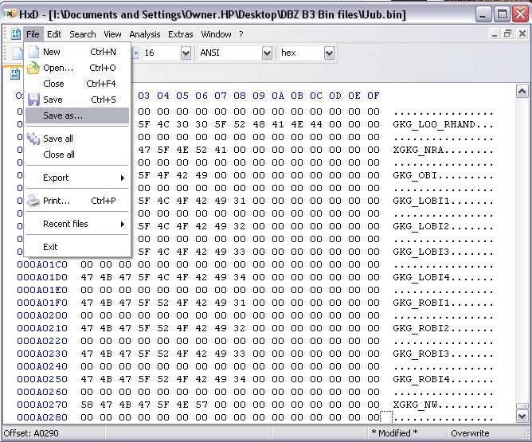Restore the inner document window
The width and height of the screenshot is (532, 442).
point(508,34)
